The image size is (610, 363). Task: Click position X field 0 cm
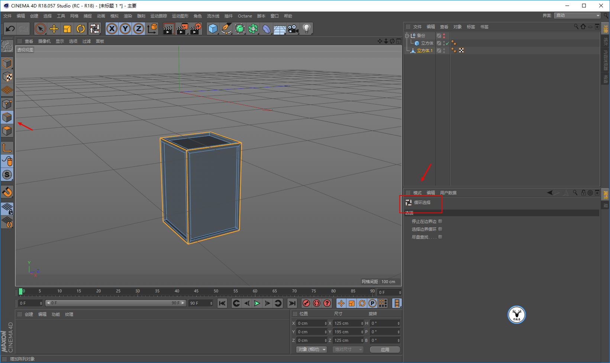[x=312, y=323]
